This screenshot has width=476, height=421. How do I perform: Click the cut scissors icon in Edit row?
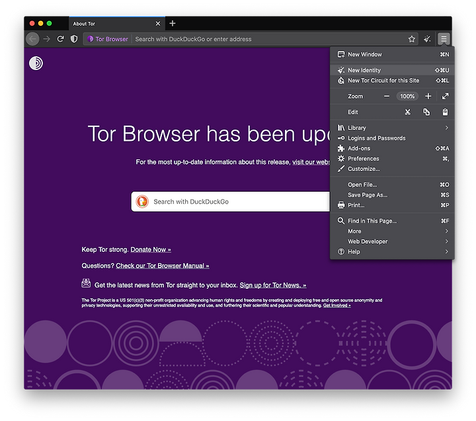(x=408, y=112)
